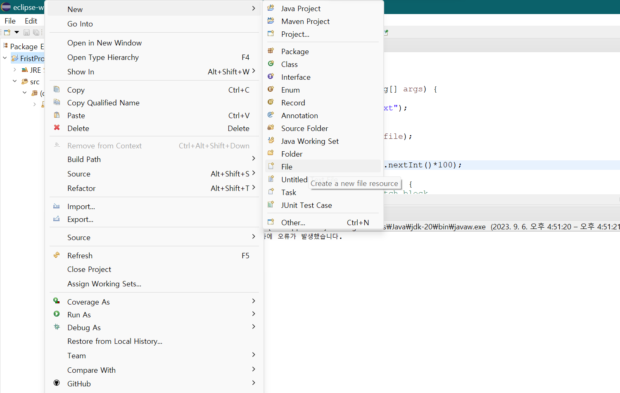Click the Export... icon
The image size is (620, 393).
57,219
